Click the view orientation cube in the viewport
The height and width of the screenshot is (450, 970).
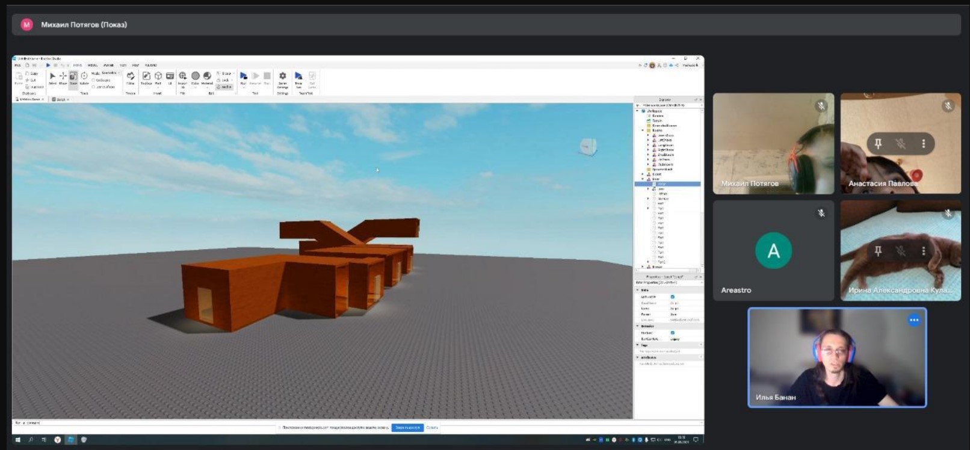tap(587, 146)
